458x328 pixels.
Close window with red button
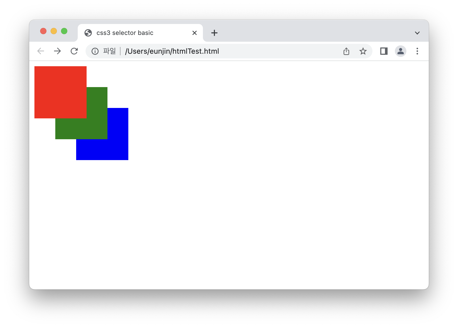tap(43, 31)
